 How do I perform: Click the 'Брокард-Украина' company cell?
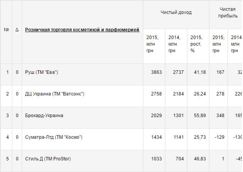[44, 116]
